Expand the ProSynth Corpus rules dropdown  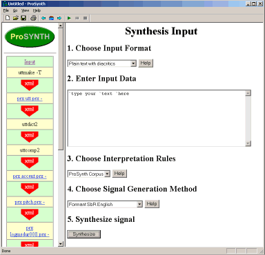point(107,174)
